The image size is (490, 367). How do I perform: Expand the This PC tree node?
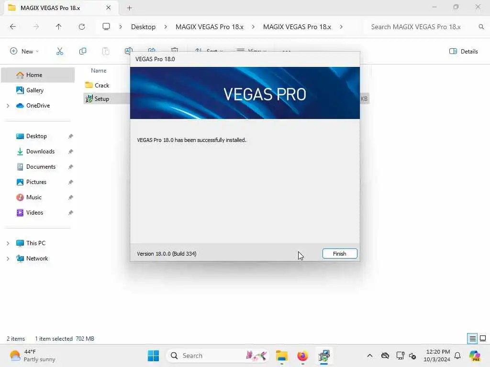click(8, 243)
